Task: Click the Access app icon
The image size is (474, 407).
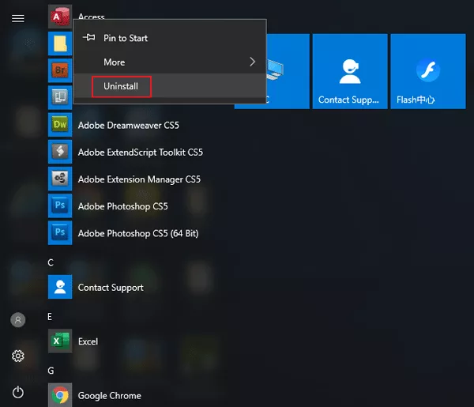Action: (x=60, y=17)
